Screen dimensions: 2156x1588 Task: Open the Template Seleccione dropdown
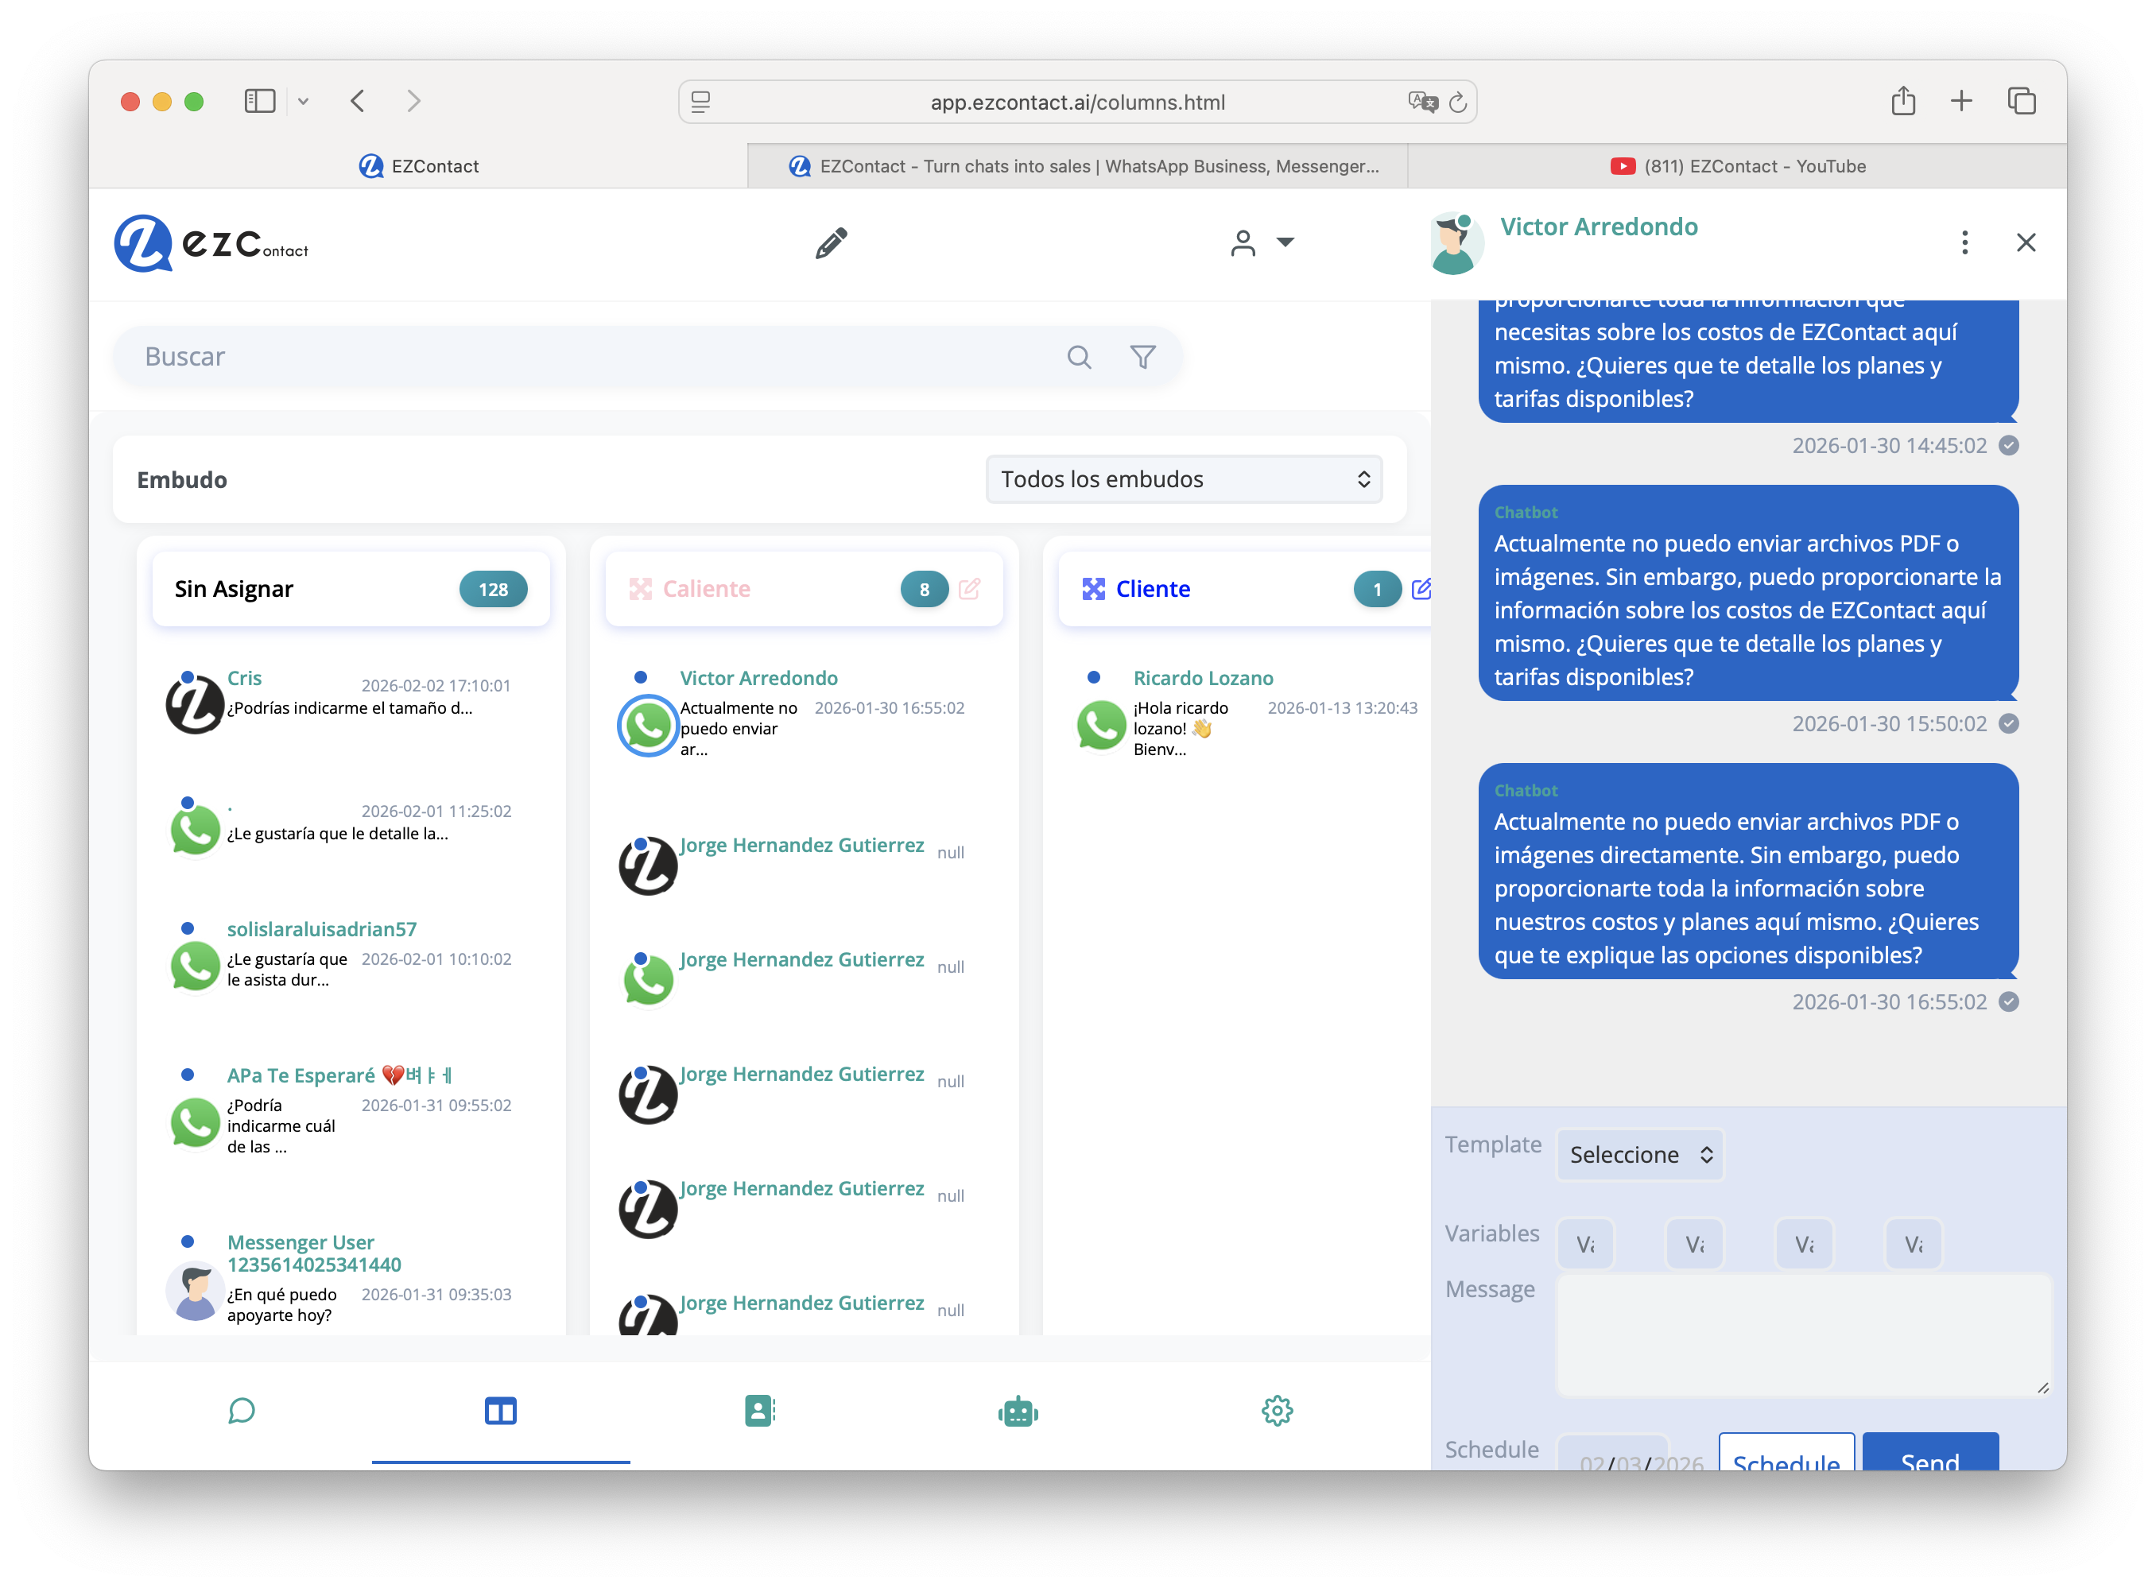pyautogui.click(x=1639, y=1155)
